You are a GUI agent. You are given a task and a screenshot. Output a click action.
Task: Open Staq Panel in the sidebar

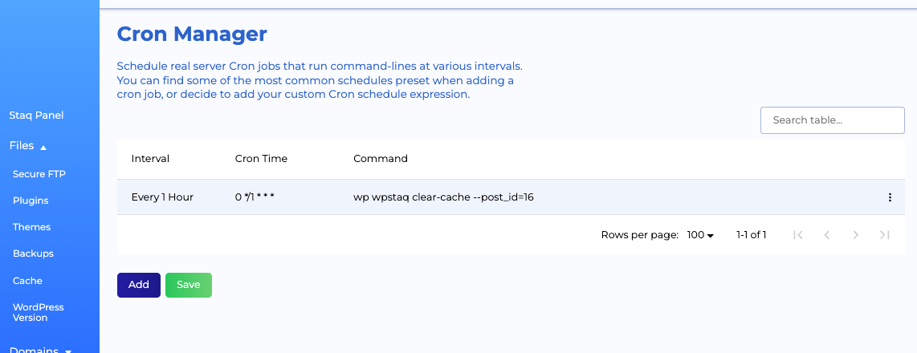click(x=36, y=116)
